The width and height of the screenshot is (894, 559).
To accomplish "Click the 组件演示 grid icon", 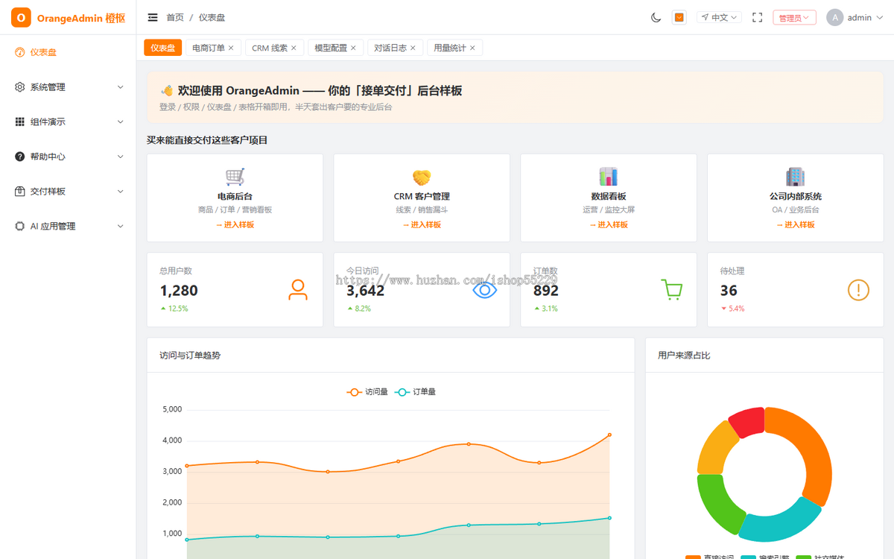I will coord(20,121).
